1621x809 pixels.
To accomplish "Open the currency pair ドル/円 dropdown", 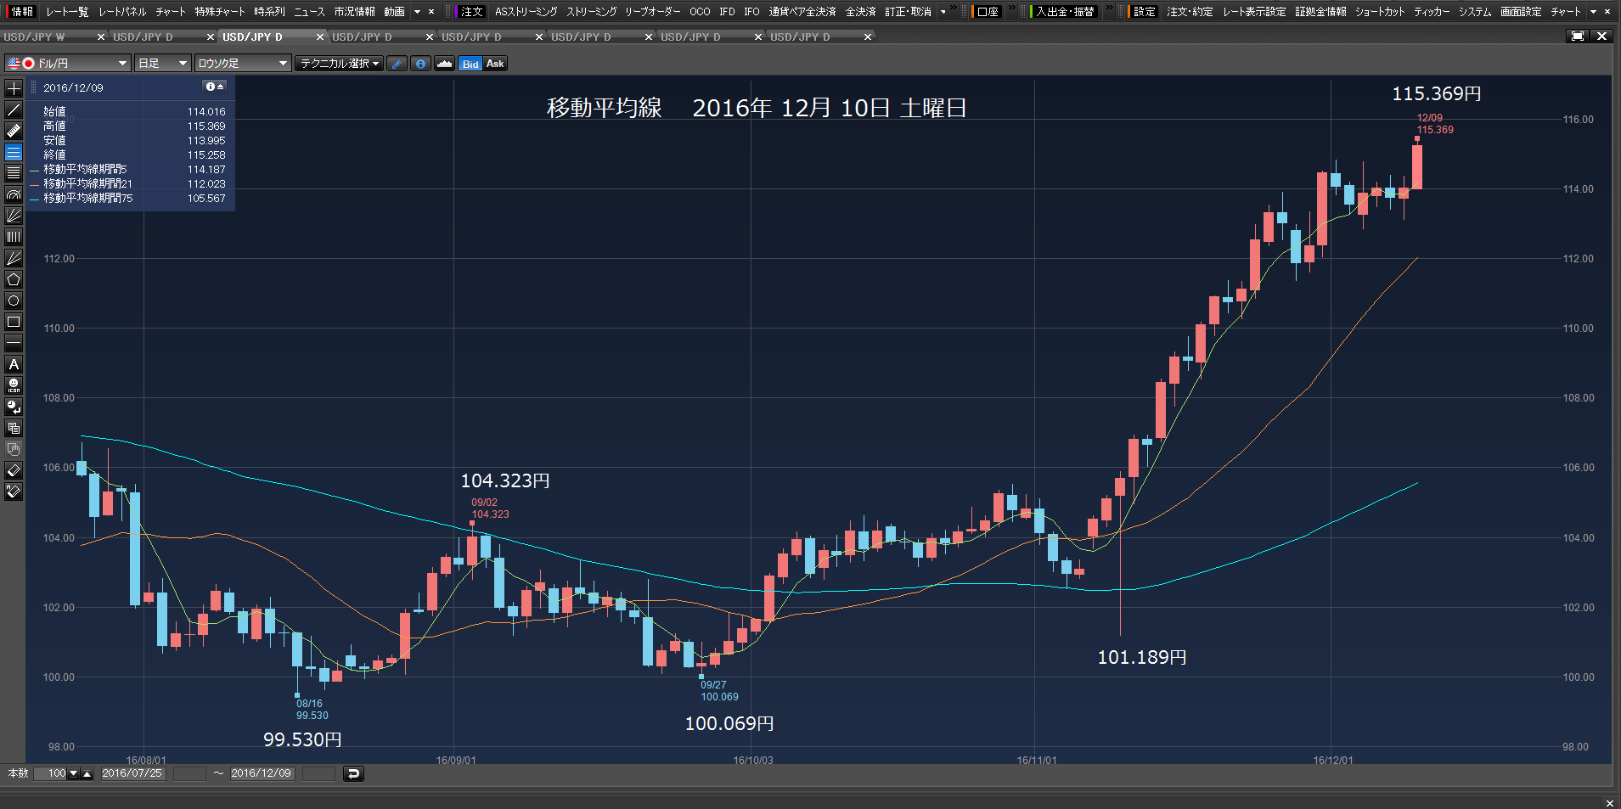I will 68,64.
